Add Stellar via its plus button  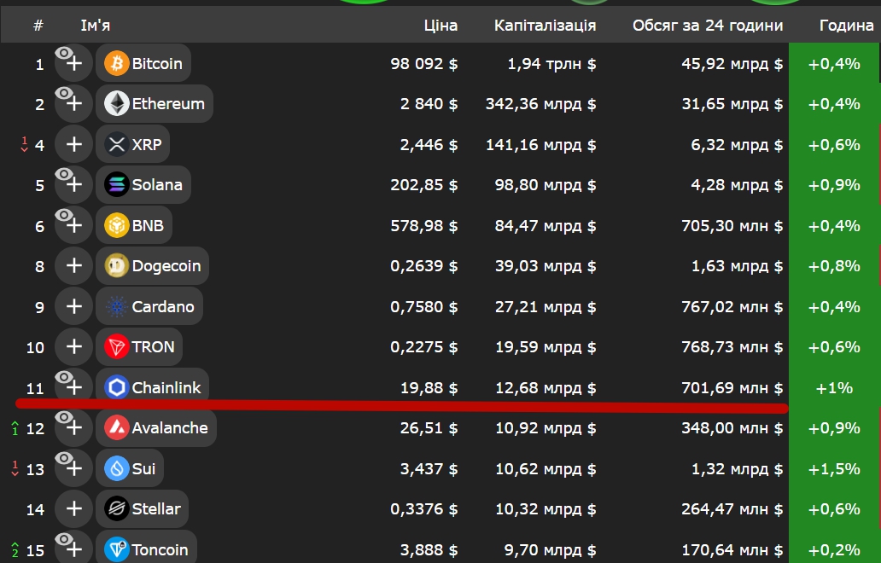tap(73, 508)
